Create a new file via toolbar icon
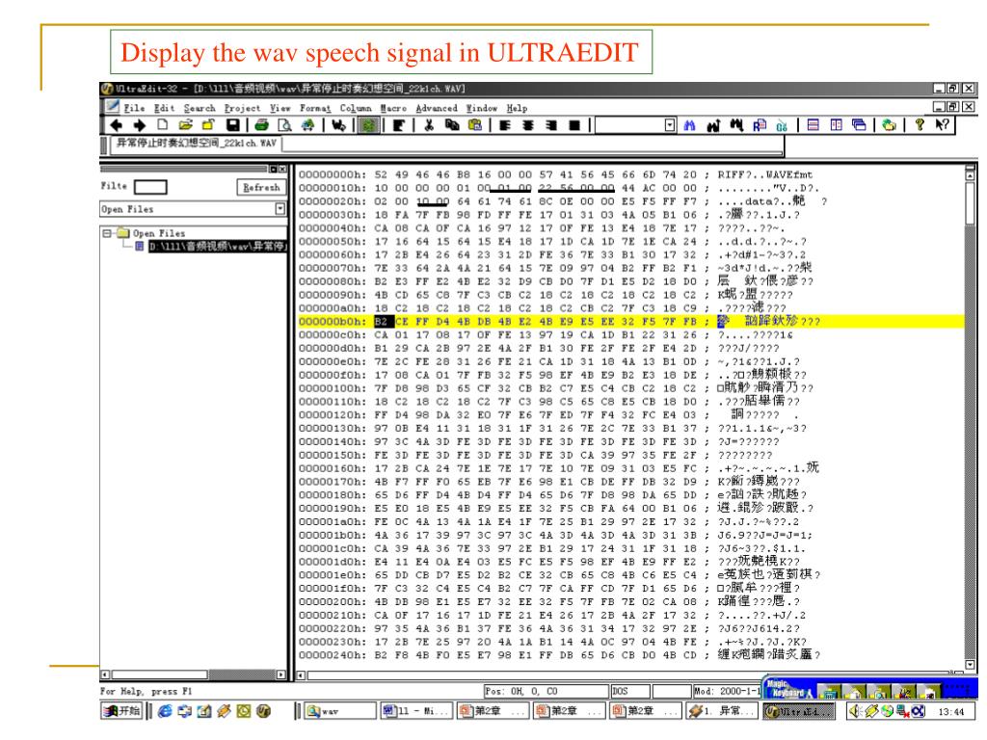 click(x=162, y=125)
